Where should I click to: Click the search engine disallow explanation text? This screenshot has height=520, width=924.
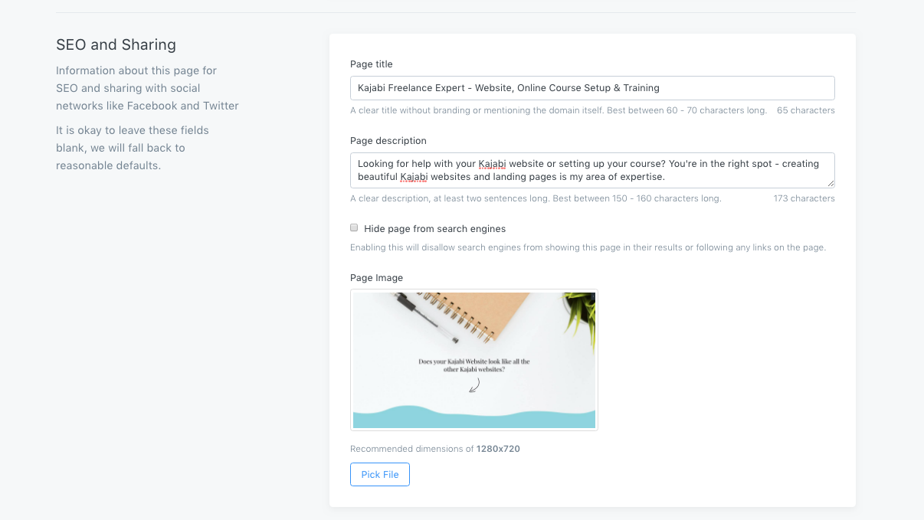[588, 247]
